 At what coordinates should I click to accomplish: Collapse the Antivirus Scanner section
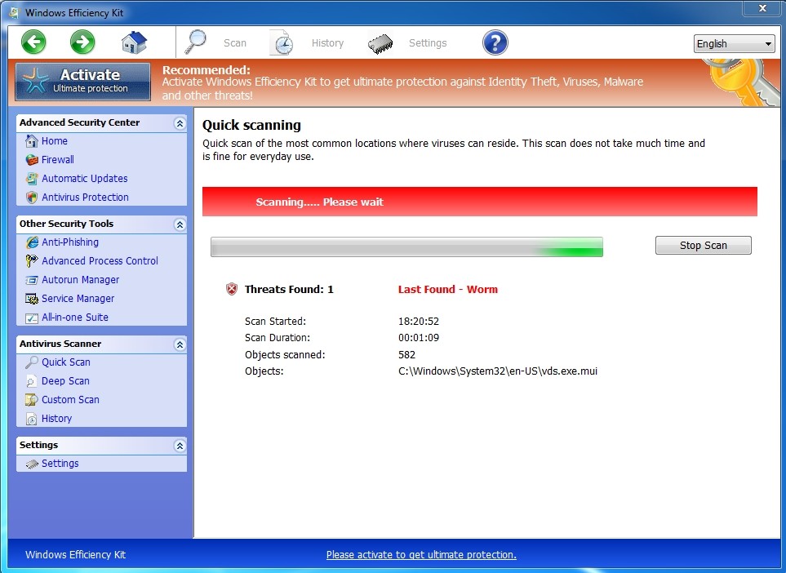point(180,344)
